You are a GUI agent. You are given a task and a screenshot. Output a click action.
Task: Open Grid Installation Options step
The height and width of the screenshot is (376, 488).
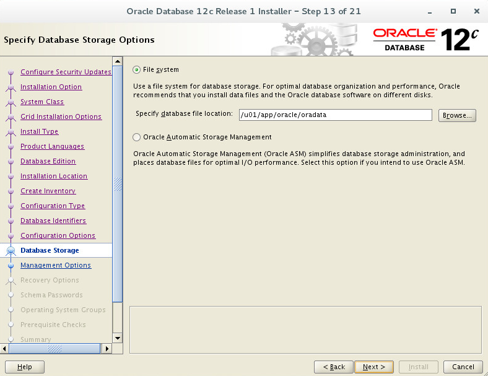61,116
